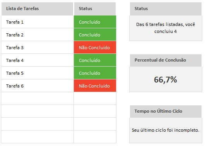Select the Tarefa 3 cell
The width and height of the screenshot is (217, 146).
[x=38, y=47]
